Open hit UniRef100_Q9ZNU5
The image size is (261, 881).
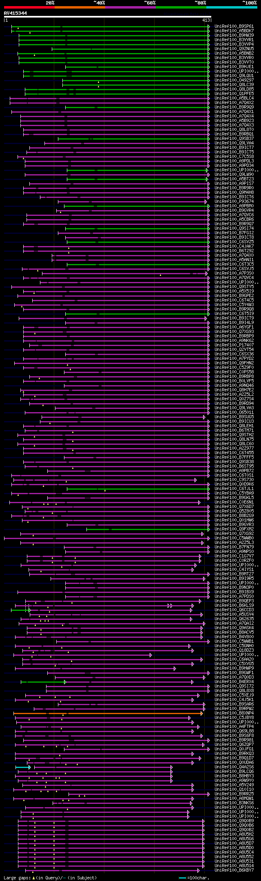pyautogui.click(x=234, y=49)
